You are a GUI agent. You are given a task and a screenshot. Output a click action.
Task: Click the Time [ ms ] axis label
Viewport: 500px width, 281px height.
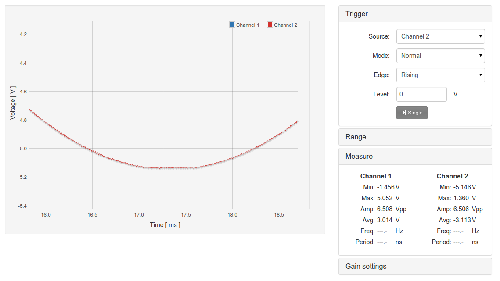point(165,225)
